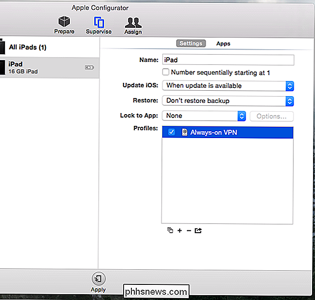Add a new profile with plus icon
The height and width of the screenshot is (300, 315).
click(x=180, y=231)
